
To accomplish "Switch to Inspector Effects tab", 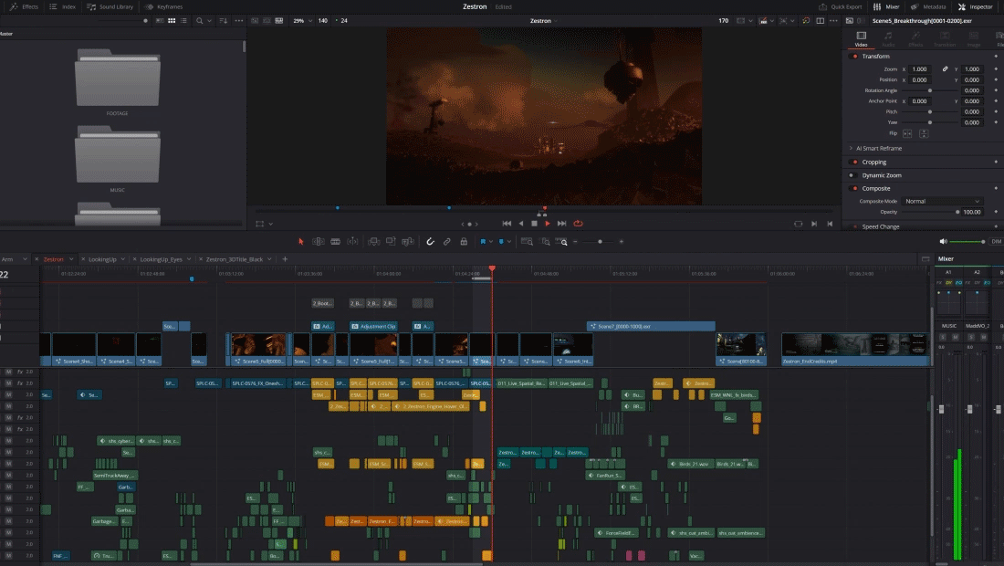I will coord(915,39).
